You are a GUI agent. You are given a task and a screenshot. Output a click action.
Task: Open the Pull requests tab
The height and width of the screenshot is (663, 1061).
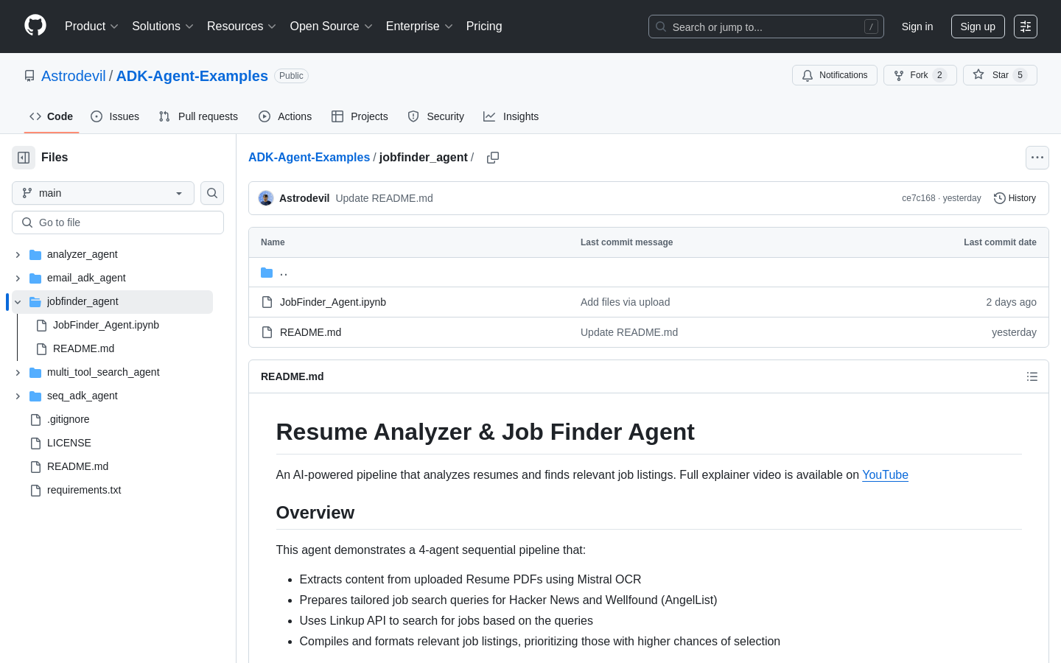(198, 116)
